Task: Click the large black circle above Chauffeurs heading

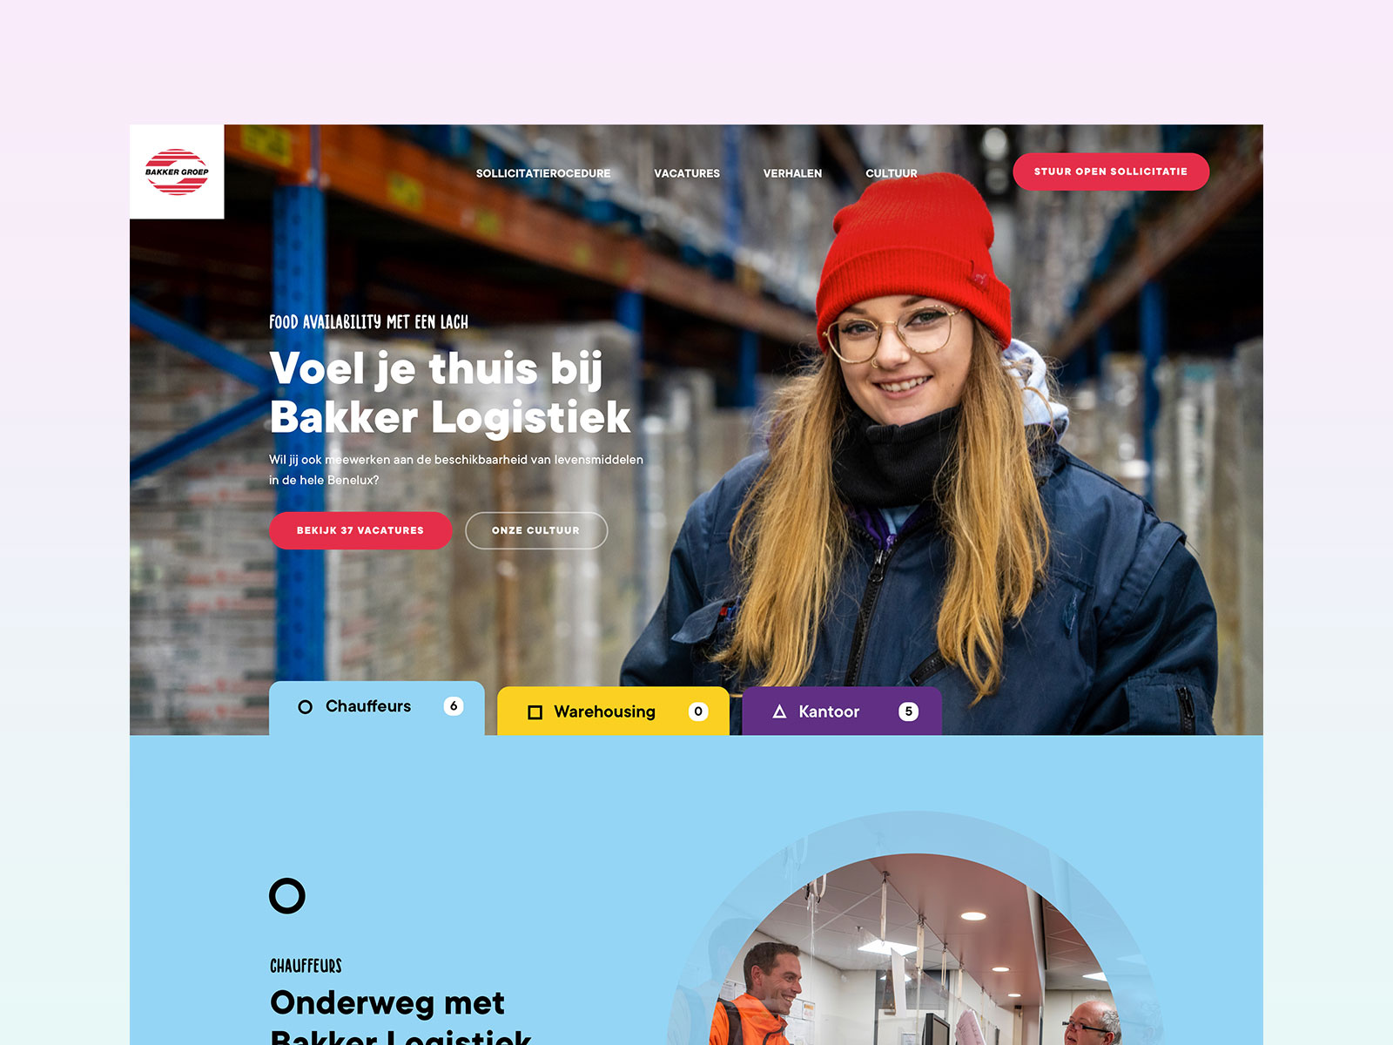Action: point(287,895)
